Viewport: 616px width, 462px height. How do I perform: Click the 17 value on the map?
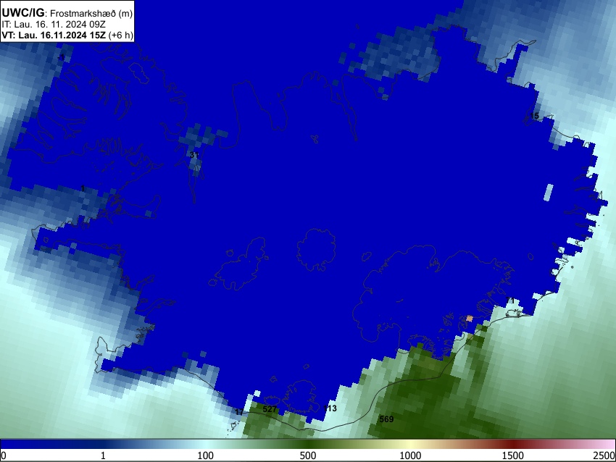(239, 413)
